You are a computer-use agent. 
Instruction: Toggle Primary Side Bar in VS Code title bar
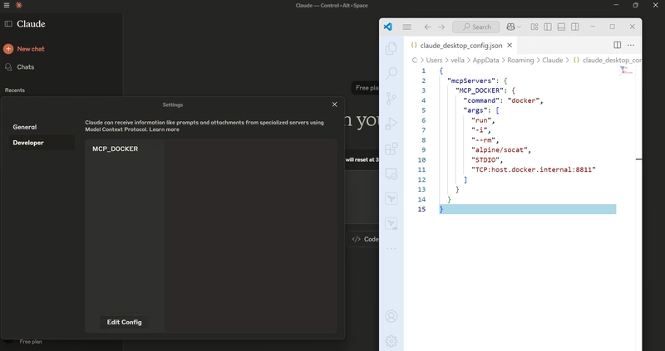pyautogui.click(x=548, y=27)
